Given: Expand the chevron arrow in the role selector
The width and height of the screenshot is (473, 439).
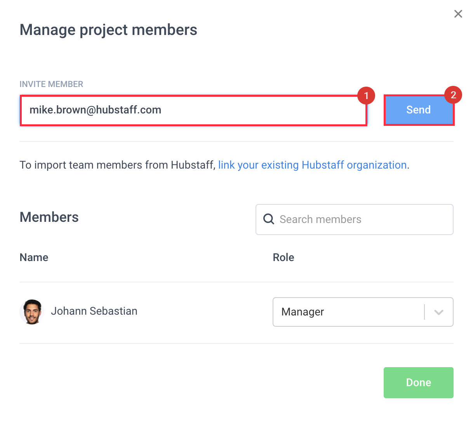Looking at the screenshot, I should [x=439, y=312].
